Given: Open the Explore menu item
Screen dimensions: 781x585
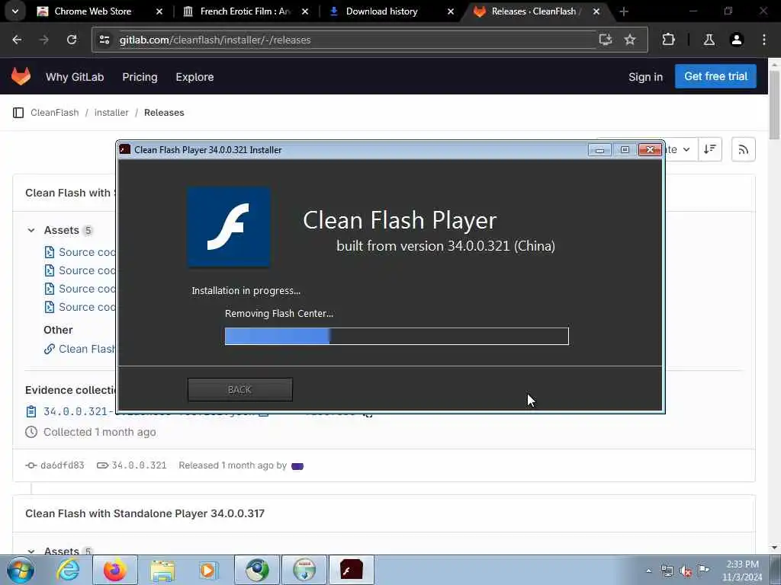Looking at the screenshot, I should coord(194,77).
